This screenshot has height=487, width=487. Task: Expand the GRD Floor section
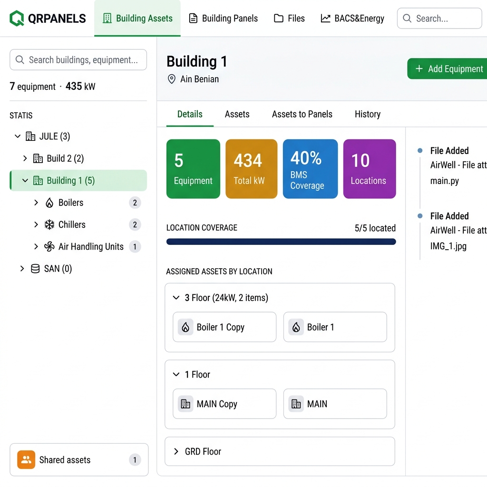click(280, 451)
